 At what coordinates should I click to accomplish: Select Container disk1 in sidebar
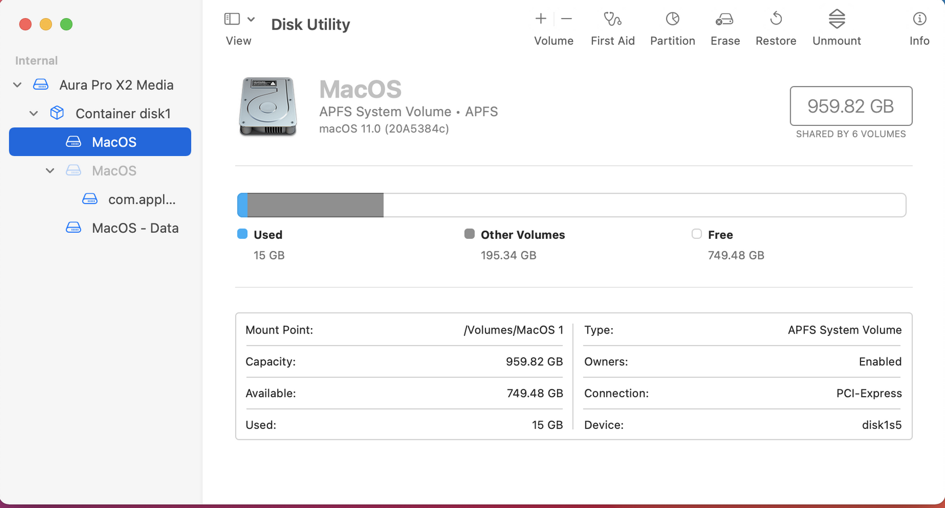(123, 113)
